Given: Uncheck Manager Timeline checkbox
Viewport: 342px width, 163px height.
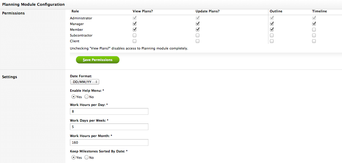Looking at the screenshot, I should (x=314, y=24).
